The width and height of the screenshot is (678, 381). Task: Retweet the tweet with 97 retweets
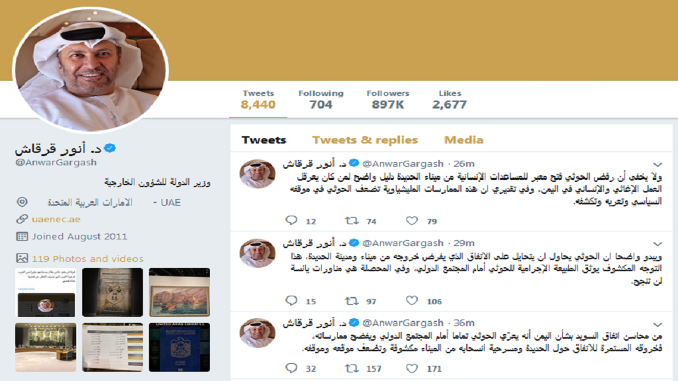(352, 301)
